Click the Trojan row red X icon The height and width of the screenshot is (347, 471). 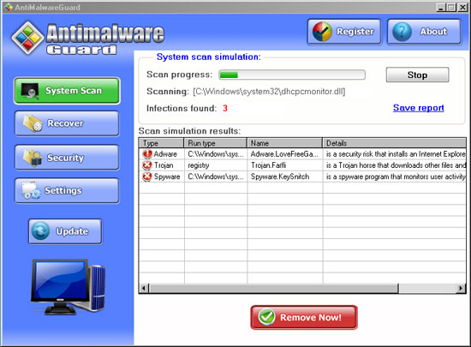tap(147, 165)
